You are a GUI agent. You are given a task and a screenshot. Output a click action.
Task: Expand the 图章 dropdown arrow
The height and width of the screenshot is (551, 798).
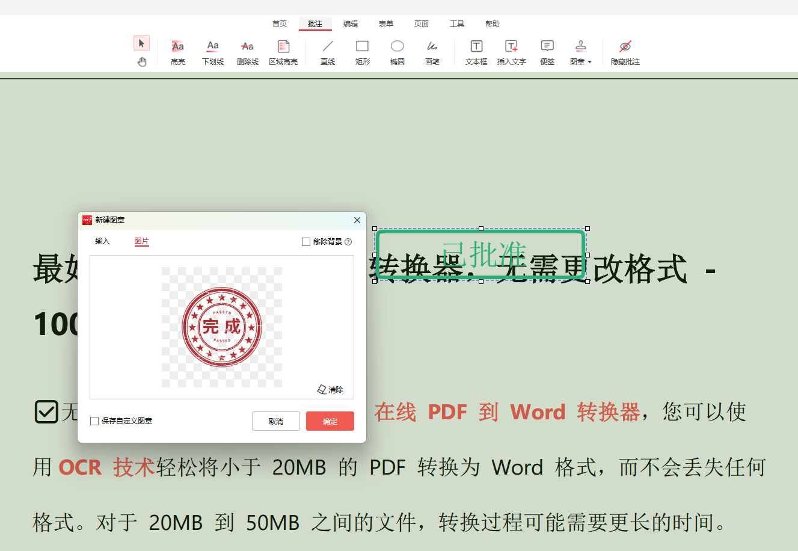point(589,62)
